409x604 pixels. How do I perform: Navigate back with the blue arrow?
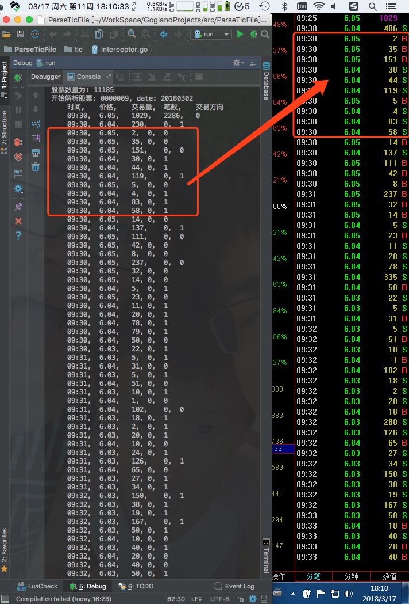[x=164, y=35]
